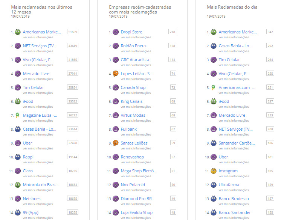Click the 218 complaint count for Dropi Store
This screenshot has width=281, height=220.
point(172,32)
